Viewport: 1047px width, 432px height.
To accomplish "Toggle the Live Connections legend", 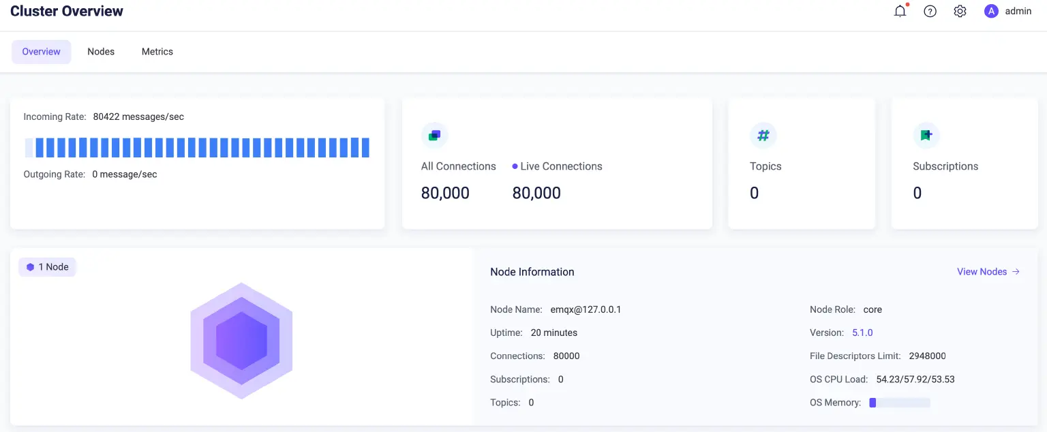I will (x=557, y=166).
